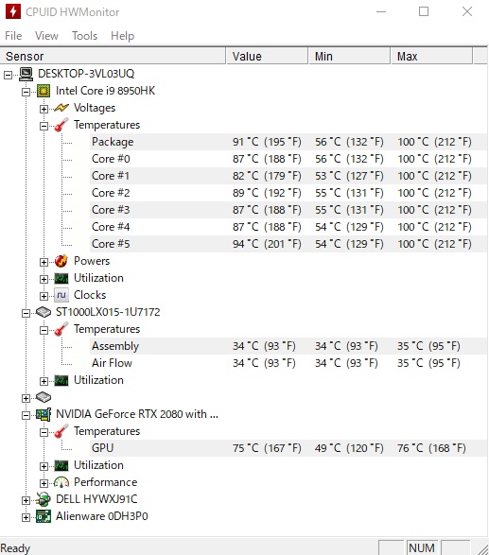Viewport: 489px width, 555px height.
Task: Click the Powers flame icon
Action: (61, 261)
